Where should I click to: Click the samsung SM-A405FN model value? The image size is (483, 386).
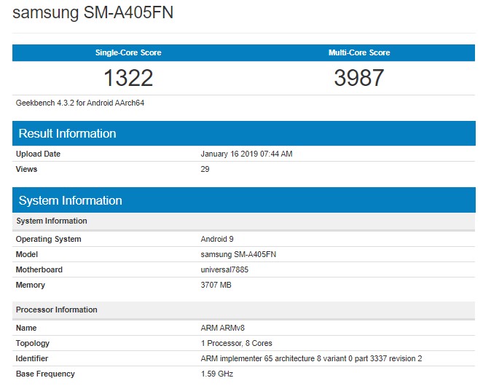click(x=238, y=254)
